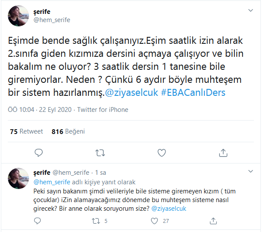Like the follow-up reply tweet
Viewport: 263px width, 232px height.
pyautogui.click(x=154, y=221)
